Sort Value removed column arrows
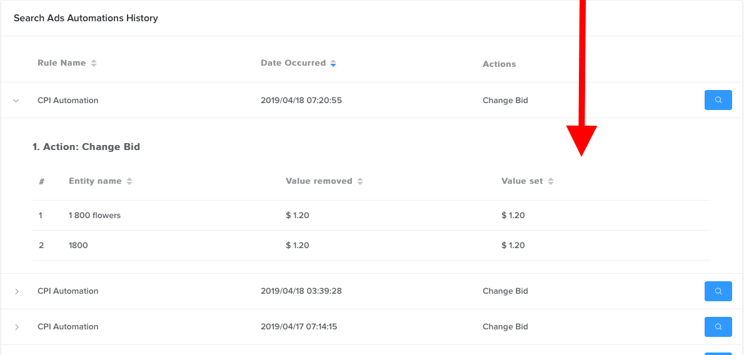This screenshot has height=355, width=744. [x=359, y=181]
